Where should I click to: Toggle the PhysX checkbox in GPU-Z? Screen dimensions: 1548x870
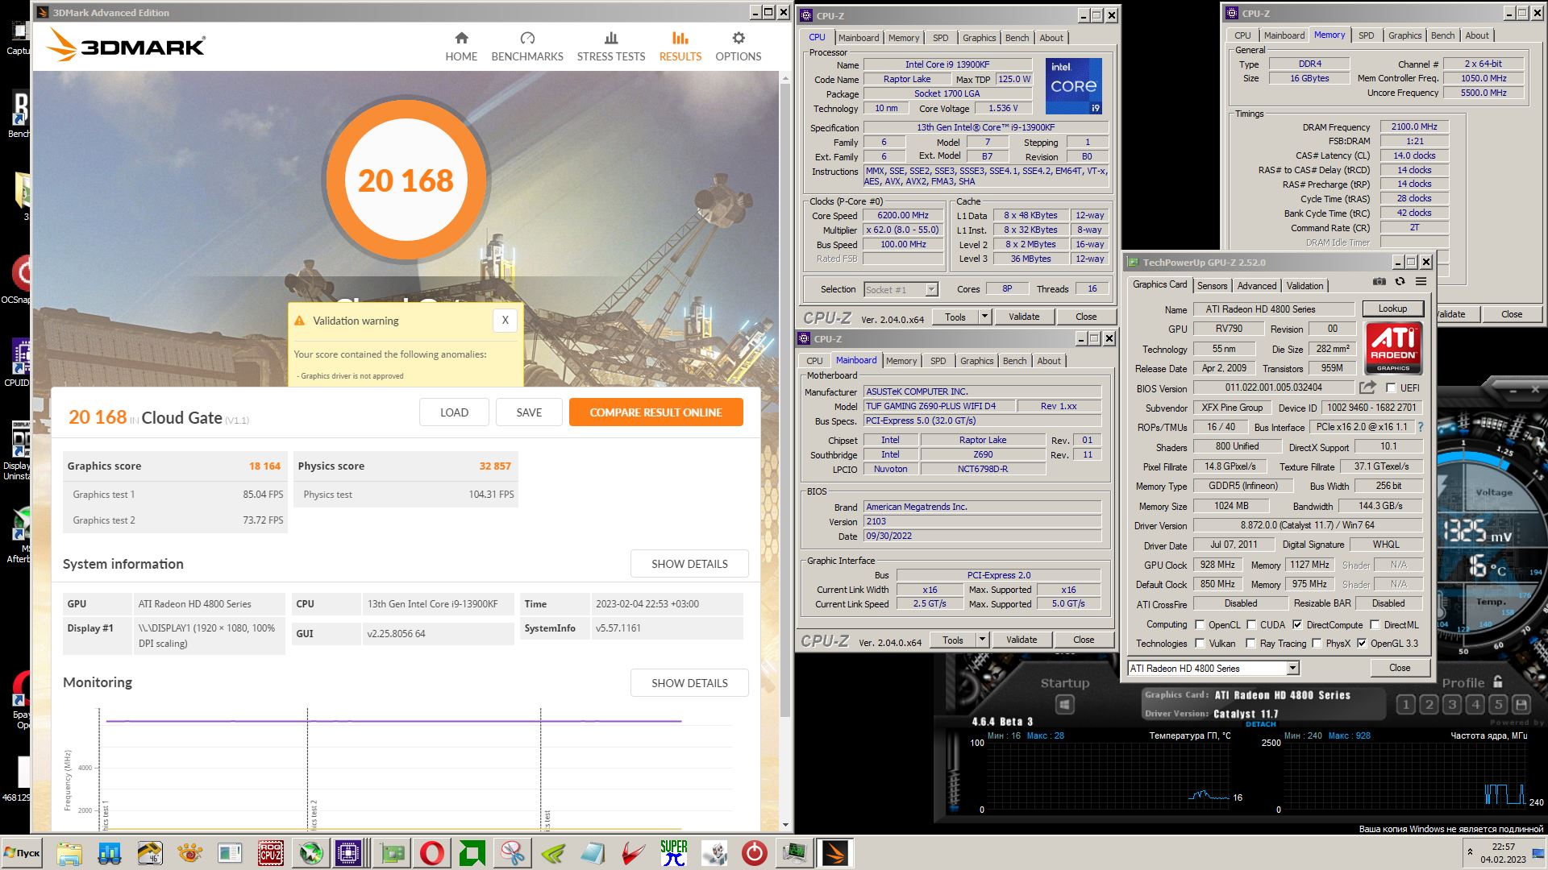[x=1317, y=643]
